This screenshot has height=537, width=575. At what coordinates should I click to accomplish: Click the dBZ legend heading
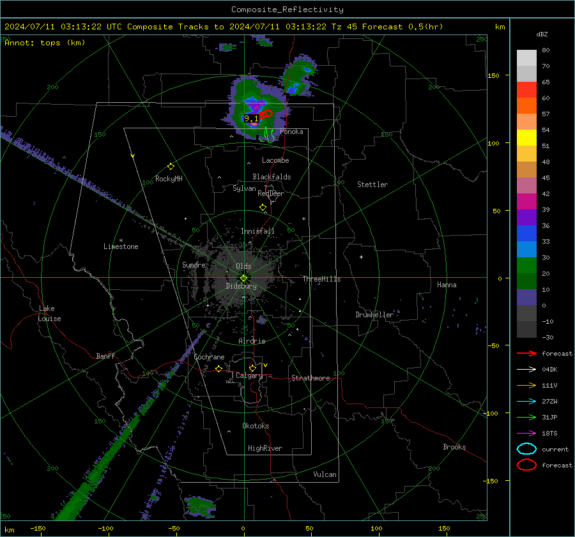pos(542,34)
